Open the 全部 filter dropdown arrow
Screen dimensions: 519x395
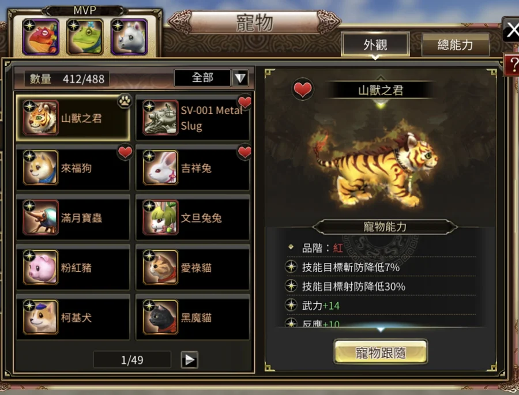coord(240,78)
